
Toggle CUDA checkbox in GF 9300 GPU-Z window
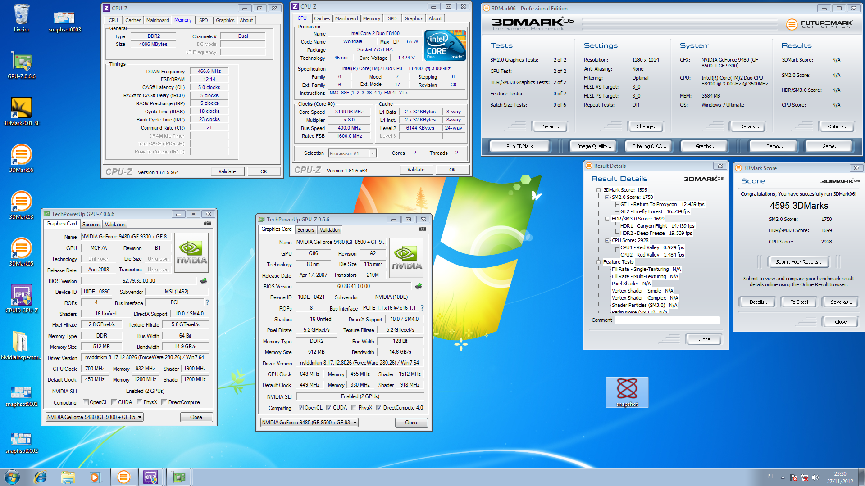[x=114, y=402]
